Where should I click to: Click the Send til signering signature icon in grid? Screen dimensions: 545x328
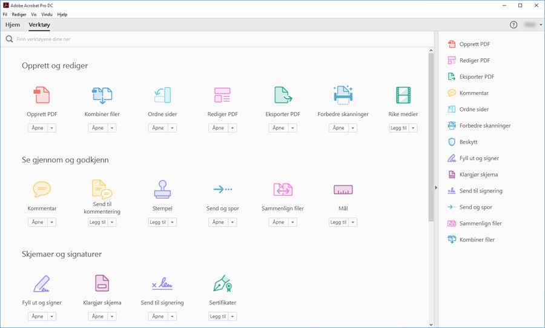[x=162, y=284]
